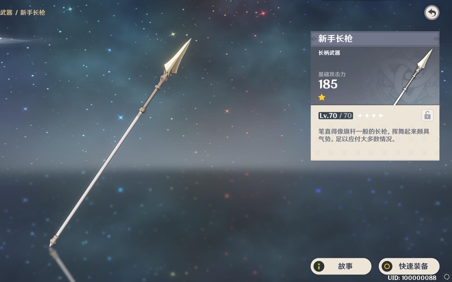
Task: Click the green info icon beside 故事
Action: [319, 266]
